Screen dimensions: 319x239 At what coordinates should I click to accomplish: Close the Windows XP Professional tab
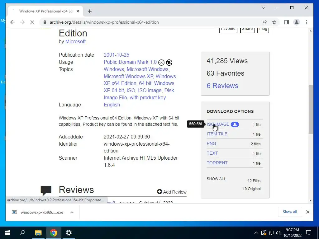tap(78, 11)
